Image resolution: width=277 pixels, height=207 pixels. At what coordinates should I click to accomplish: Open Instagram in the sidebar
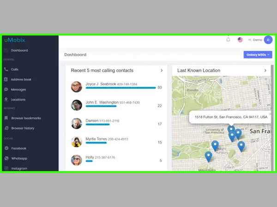coord(19,168)
